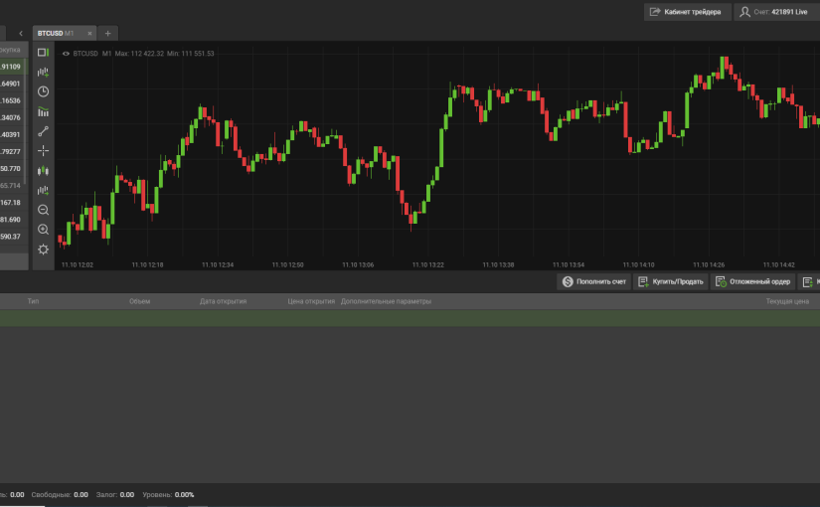Click the Отложенный ордер button
The width and height of the screenshot is (820, 507).
[752, 281]
